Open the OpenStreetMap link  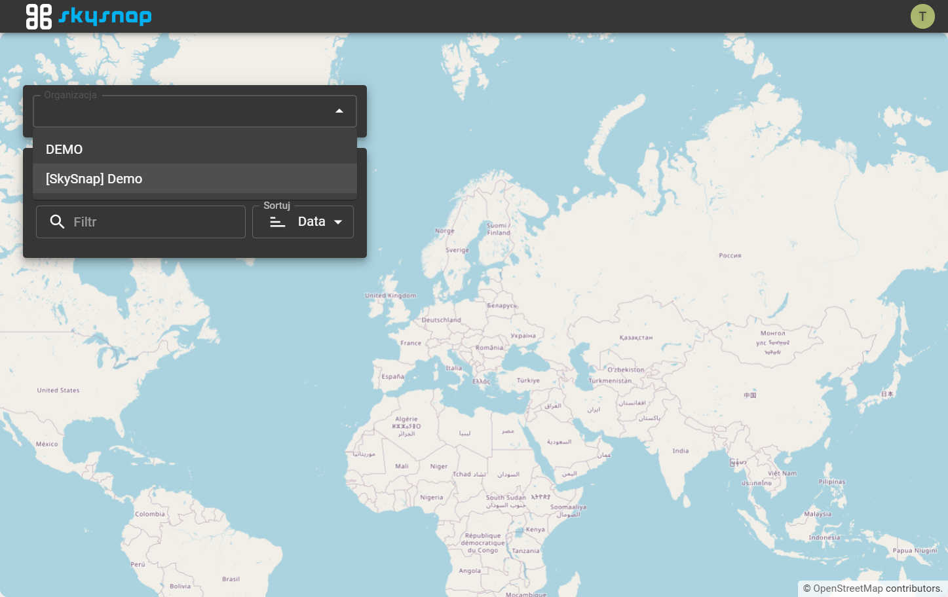(x=848, y=588)
